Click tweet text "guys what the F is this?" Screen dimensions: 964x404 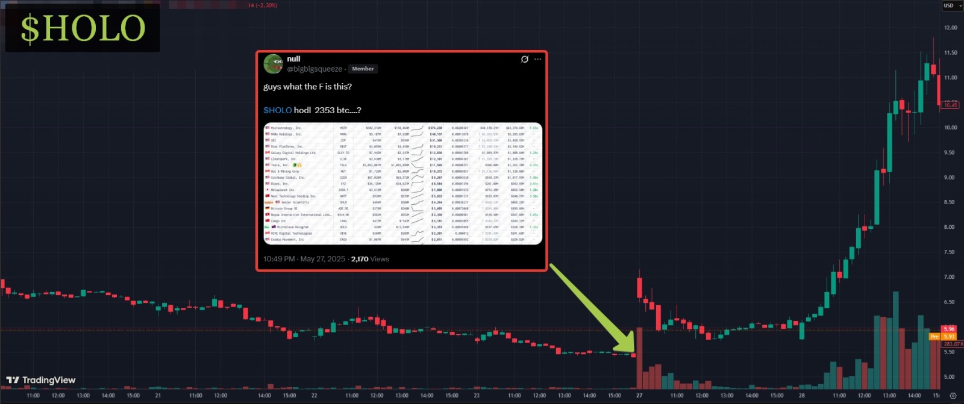(307, 87)
